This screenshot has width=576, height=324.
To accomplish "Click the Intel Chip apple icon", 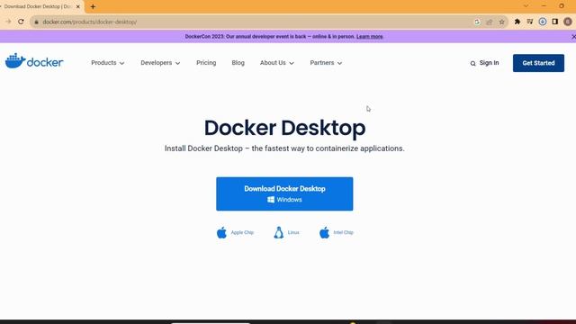I will (324, 232).
